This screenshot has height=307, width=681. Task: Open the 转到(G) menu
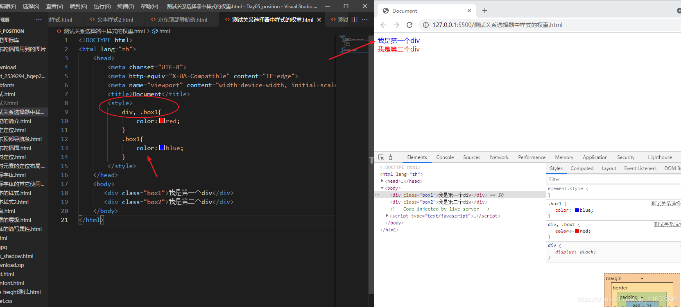coord(79,6)
